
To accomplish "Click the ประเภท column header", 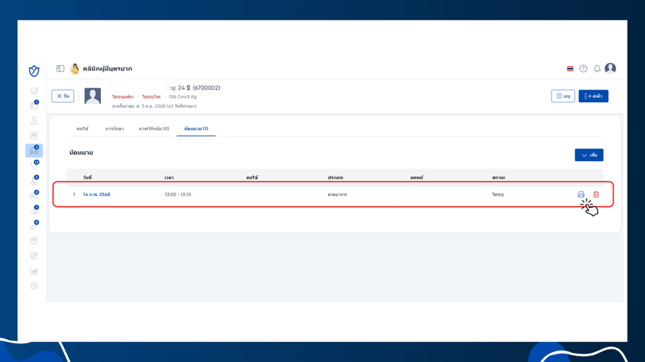I will (x=335, y=178).
